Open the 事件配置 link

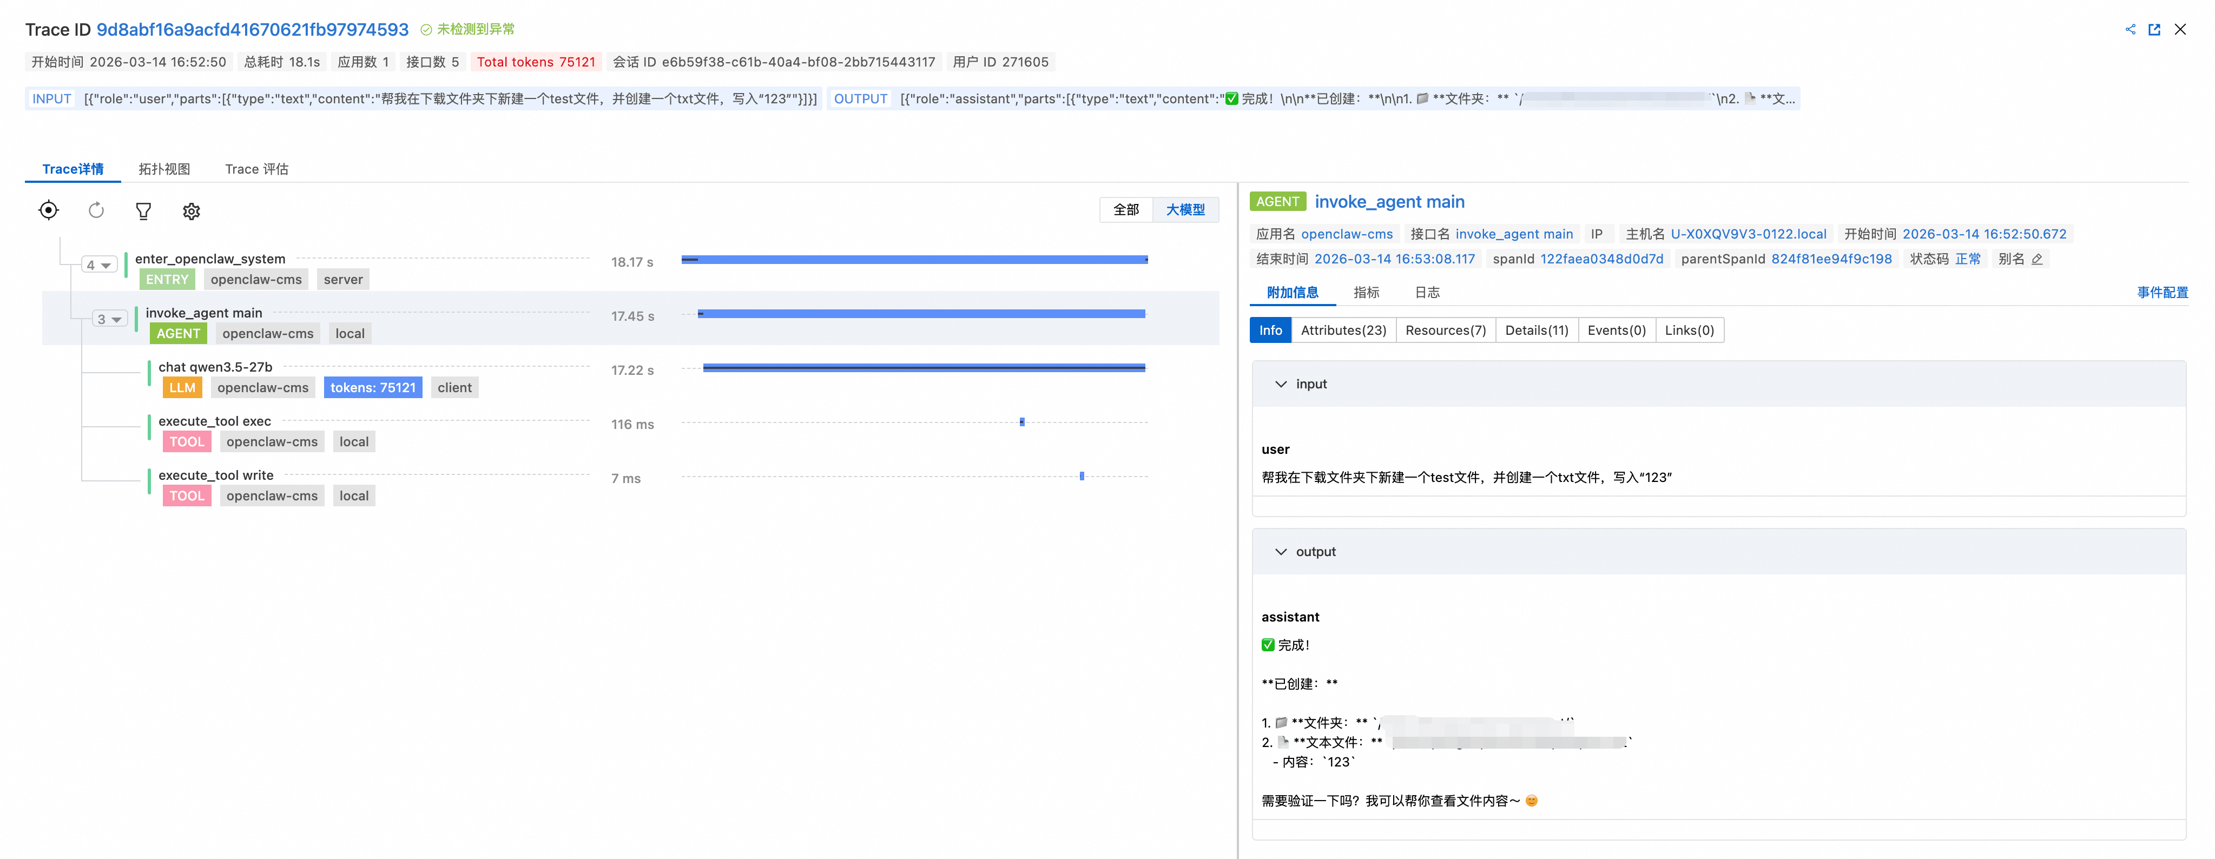click(2161, 292)
